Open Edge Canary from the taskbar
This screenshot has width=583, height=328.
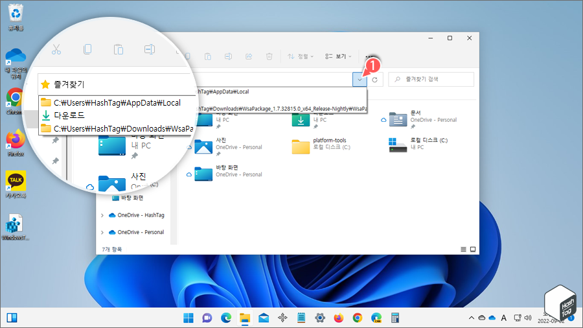click(x=376, y=318)
